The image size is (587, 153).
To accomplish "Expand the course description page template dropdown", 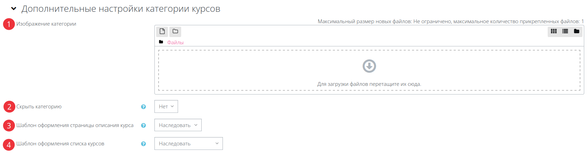I will click(x=178, y=125).
